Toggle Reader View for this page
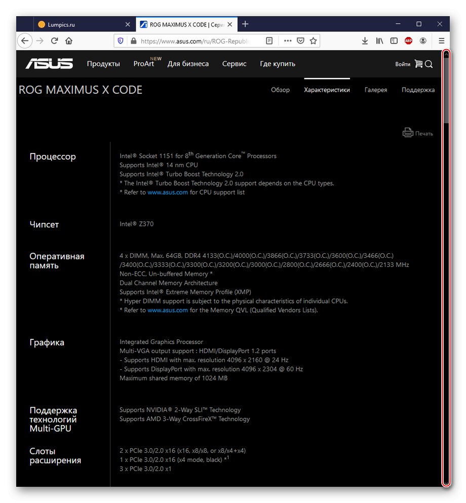The width and height of the screenshot is (466, 503). 269,41
